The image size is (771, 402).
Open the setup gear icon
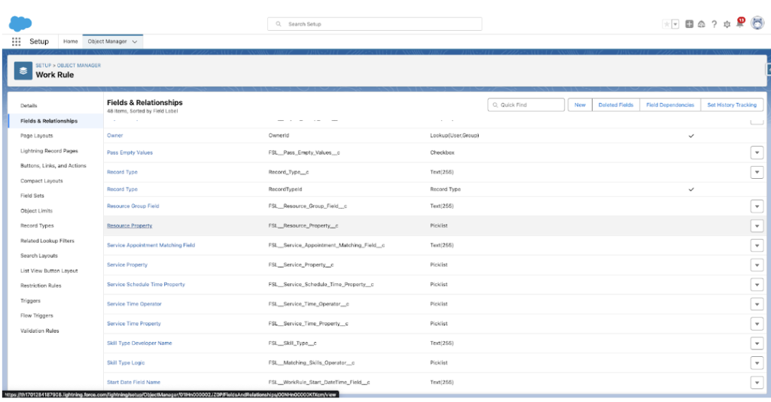(x=727, y=24)
